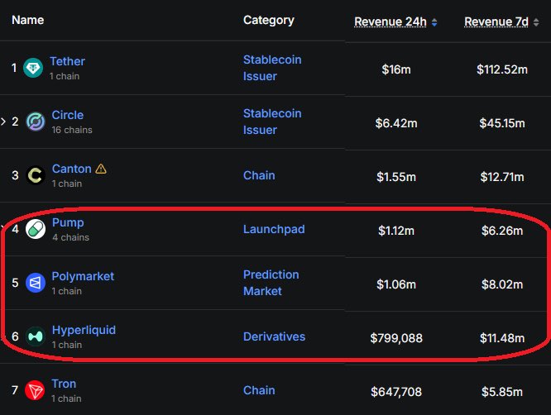Sort by Revenue 7d arrows icon
This screenshot has height=415, width=551.
pos(536,22)
